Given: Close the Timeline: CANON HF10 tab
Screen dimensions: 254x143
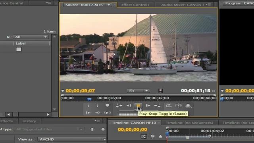Looking at the screenshot, I should pyautogui.click(x=159, y=123).
